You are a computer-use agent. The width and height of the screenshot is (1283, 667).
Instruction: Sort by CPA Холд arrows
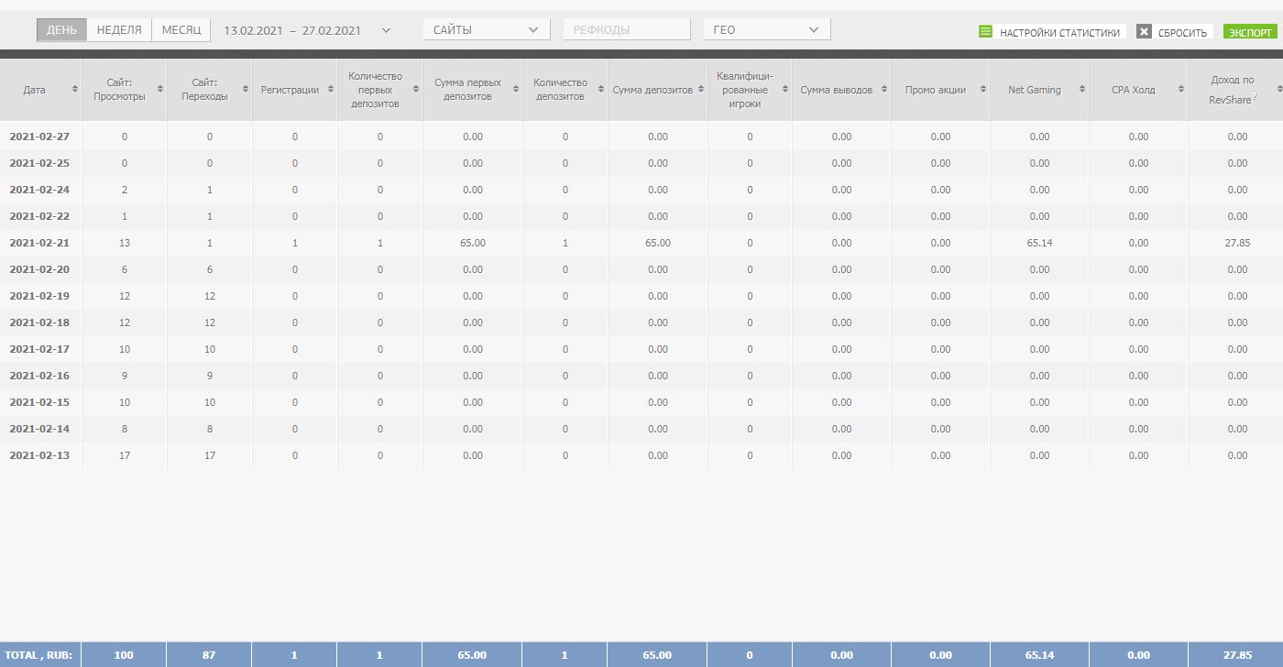pyautogui.click(x=1181, y=90)
